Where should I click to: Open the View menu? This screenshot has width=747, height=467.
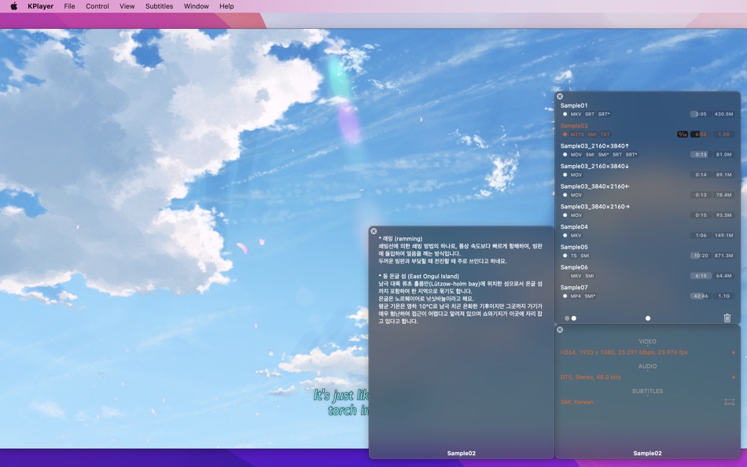click(127, 6)
